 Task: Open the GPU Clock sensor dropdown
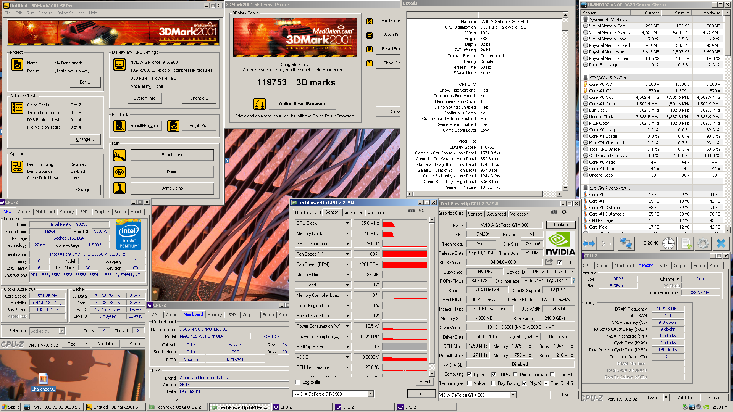pyautogui.click(x=347, y=223)
